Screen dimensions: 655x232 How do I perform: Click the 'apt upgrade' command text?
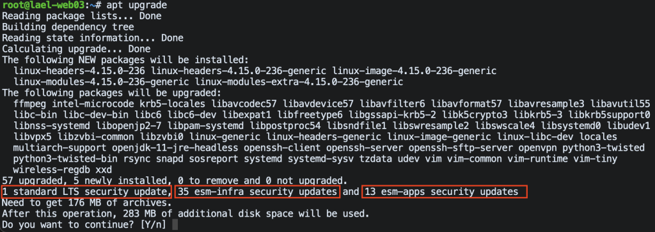pos(137,5)
